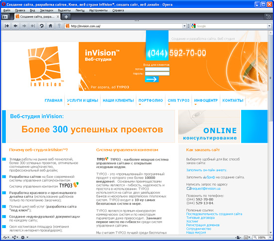Open ИНФОЦЕНТР navigation item
The image size is (274, 241).
[206, 100]
